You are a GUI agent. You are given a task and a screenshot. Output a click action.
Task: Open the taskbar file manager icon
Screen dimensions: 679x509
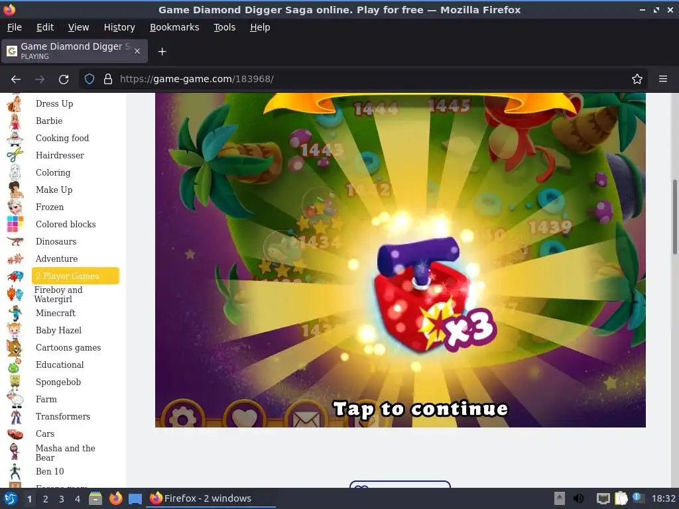click(x=95, y=498)
